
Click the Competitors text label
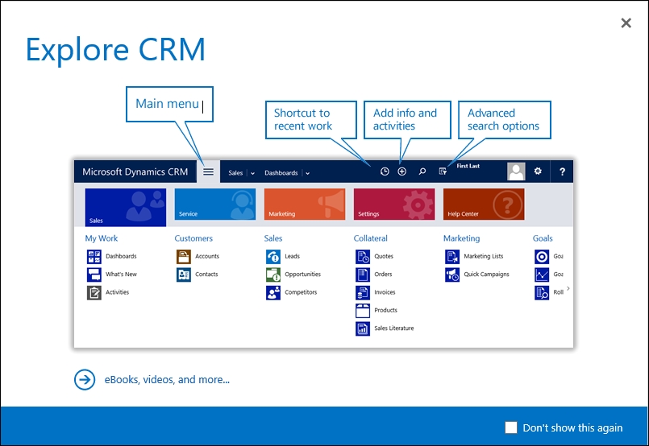301,292
